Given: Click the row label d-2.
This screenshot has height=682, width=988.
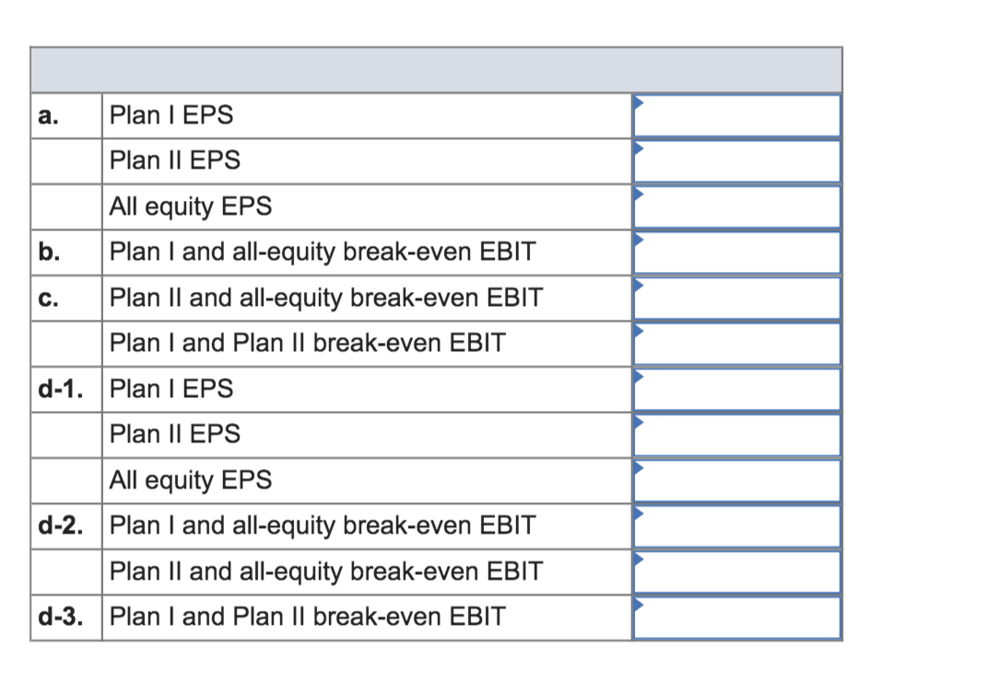Looking at the screenshot, I should [x=60, y=525].
